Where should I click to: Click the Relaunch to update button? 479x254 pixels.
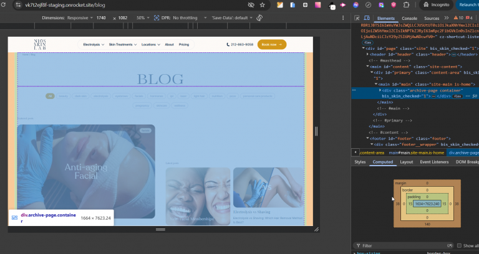(467, 5)
